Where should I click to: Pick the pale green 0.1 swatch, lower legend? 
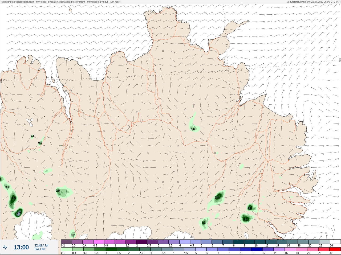pos(66,249)
